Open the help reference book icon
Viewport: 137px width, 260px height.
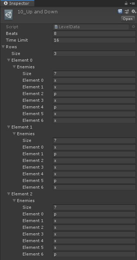pyautogui.click(x=120, y=12)
